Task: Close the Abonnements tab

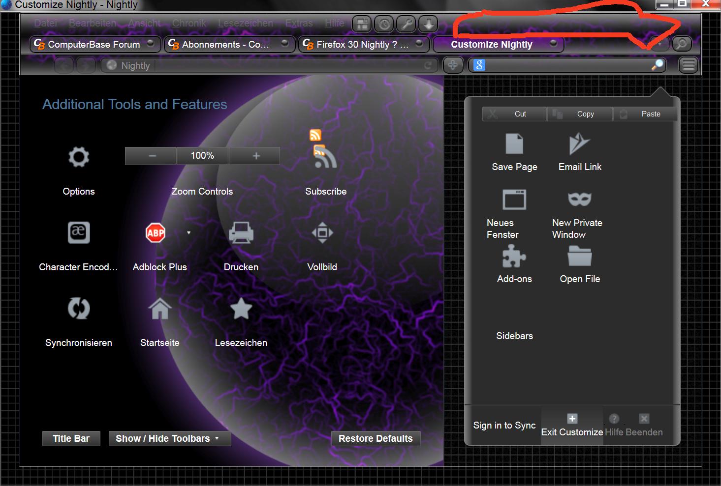Action: click(x=284, y=43)
